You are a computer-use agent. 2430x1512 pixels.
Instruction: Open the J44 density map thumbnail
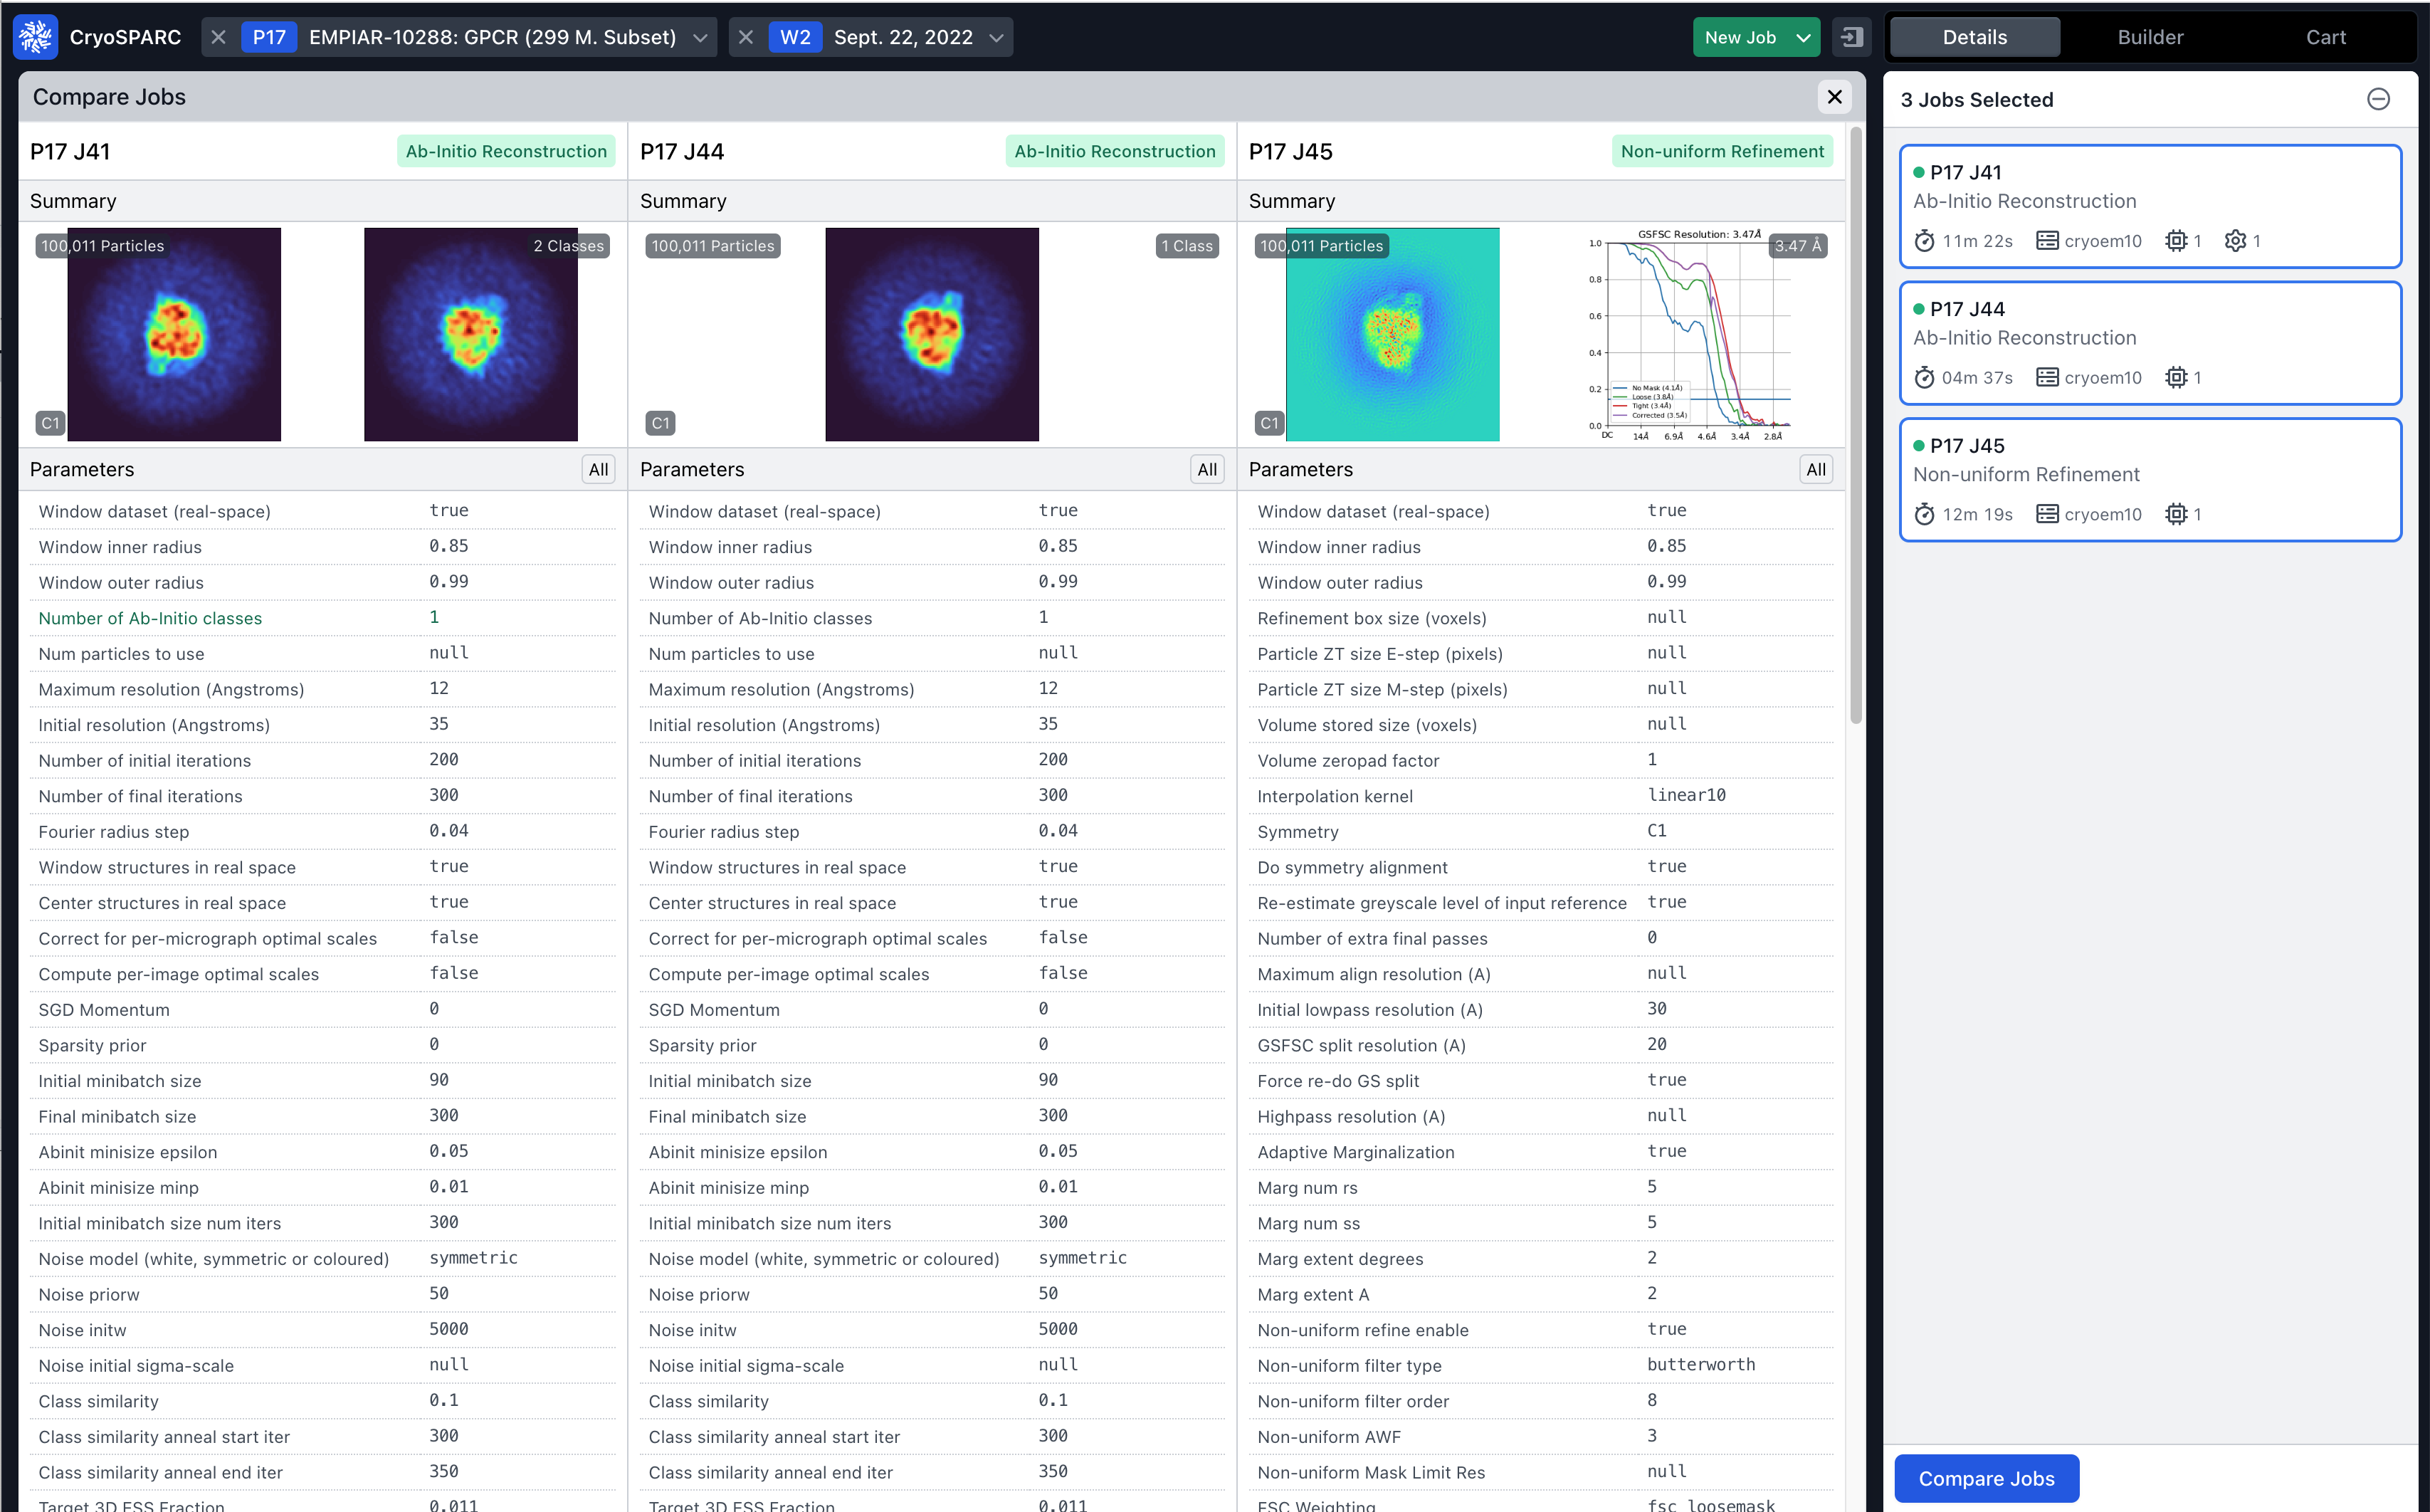pos(932,335)
